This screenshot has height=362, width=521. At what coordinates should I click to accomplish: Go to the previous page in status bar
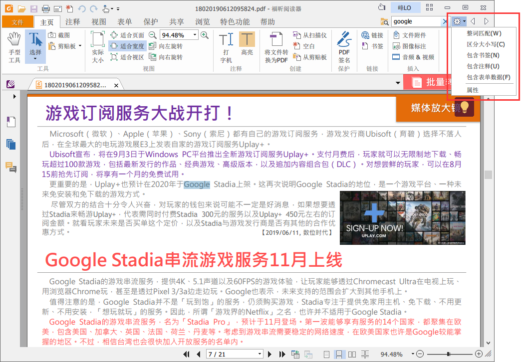pyautogui.click(x=198, y=355)
